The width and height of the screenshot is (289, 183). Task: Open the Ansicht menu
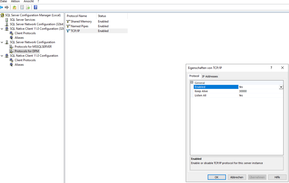[29, 1]
